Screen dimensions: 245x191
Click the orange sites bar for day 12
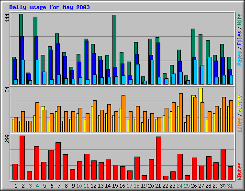(x=95, y=116)
